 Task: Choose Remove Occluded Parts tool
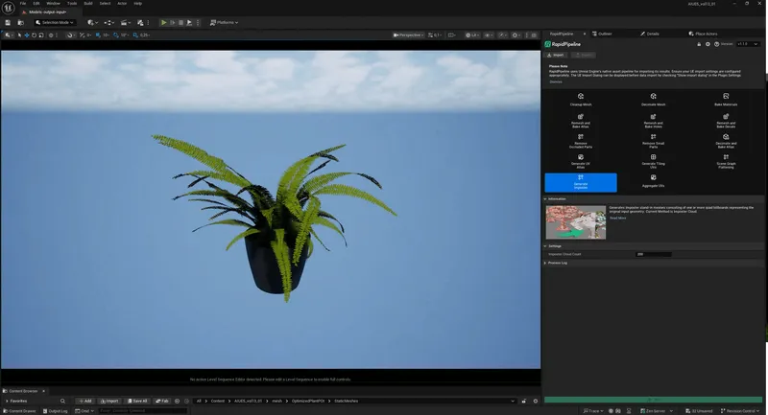point(581,141)
